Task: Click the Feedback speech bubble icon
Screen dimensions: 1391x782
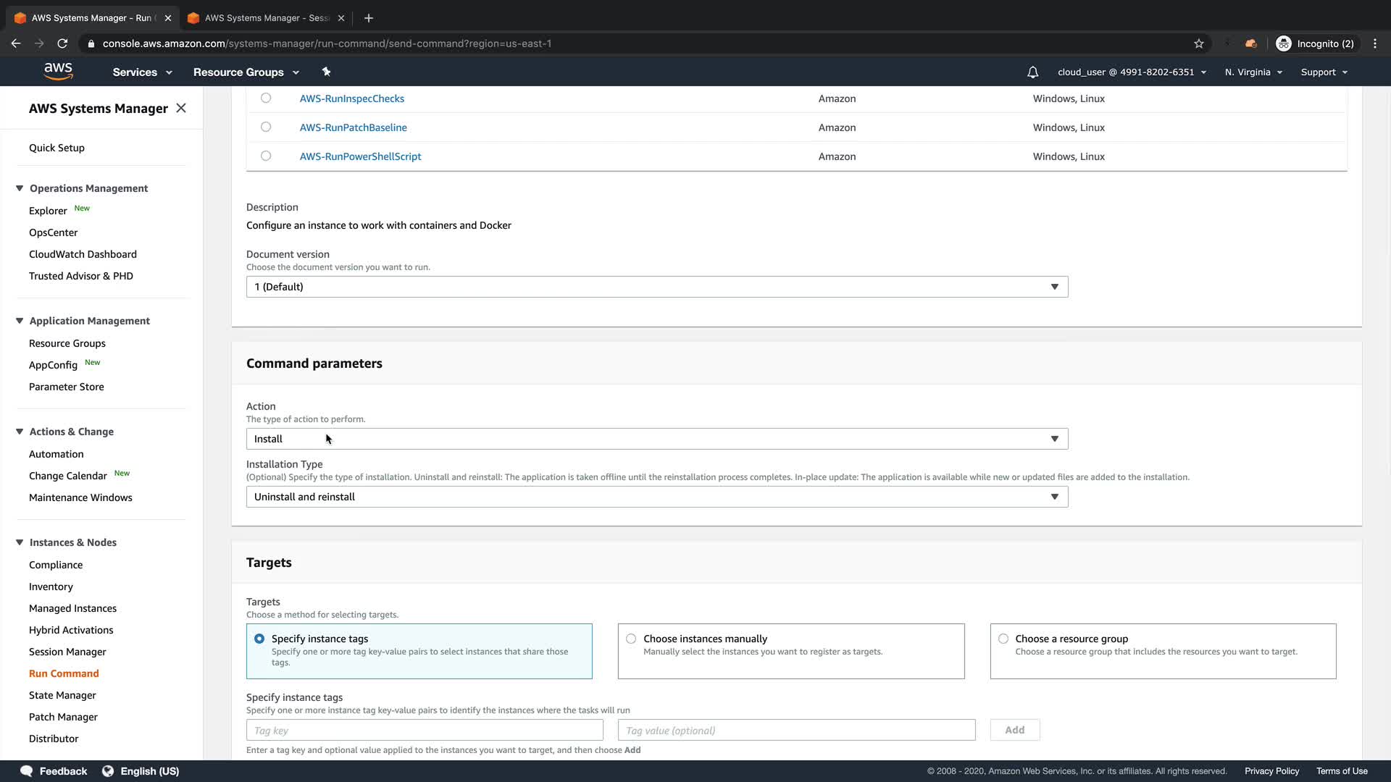Action: tap(27, 771)
